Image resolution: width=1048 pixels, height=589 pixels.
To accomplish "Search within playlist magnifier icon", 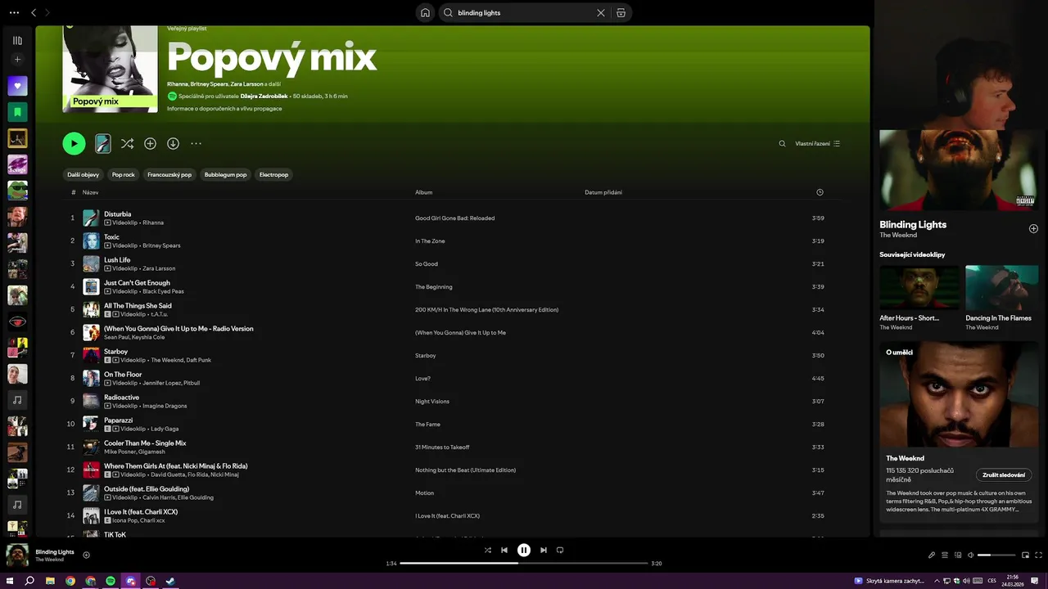I will [x=782, y=144].
